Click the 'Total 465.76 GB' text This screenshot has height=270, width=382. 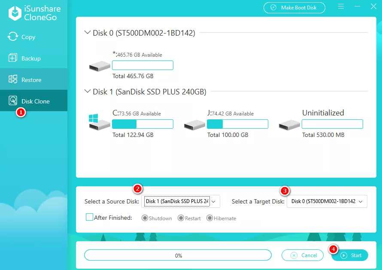point(133,76)
